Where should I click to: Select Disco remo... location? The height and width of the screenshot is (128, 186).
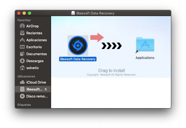click(33, 96)
